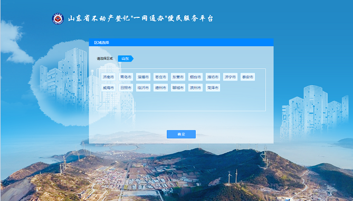Pick 菏泽市 in the region grid

point(213,88)
